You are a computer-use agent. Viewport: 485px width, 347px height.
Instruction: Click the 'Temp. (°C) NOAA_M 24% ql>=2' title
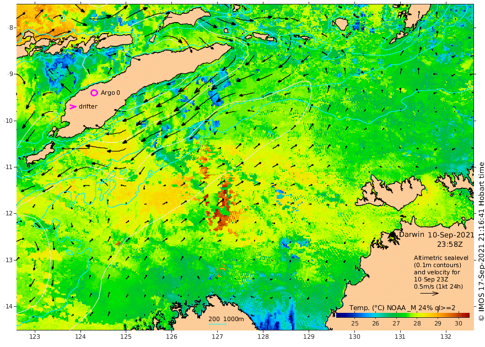pos(402,308)
